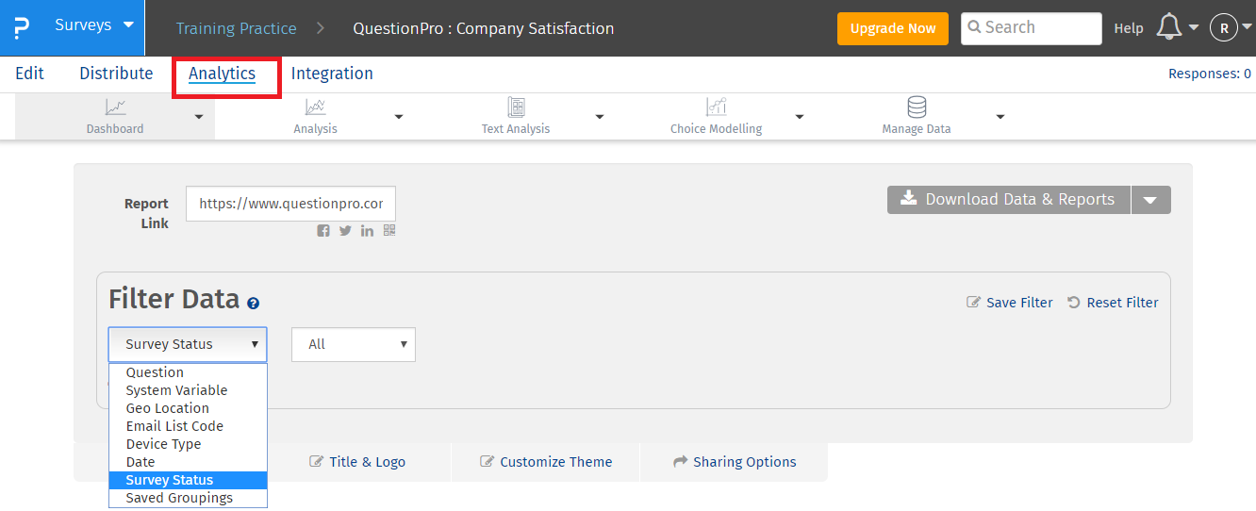Click the Upgrade Now button
Screen dimensions: 1256x511
(893, 28)
